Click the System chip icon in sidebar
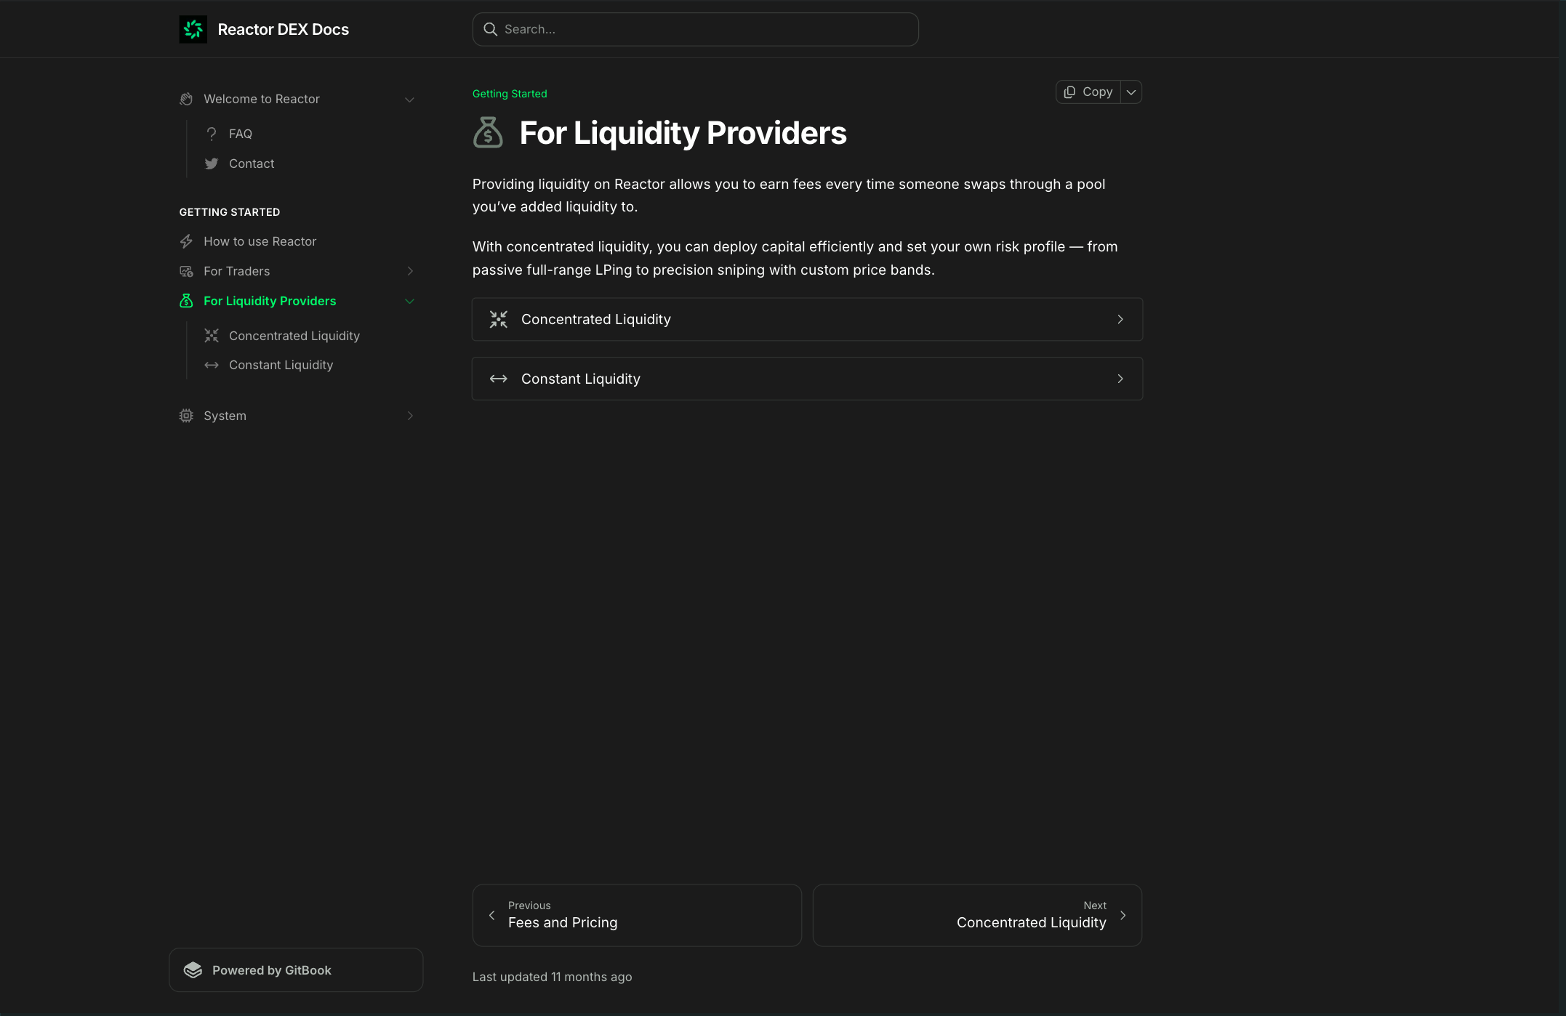This screenshot has height=1016, width=1566. [186, 416]
